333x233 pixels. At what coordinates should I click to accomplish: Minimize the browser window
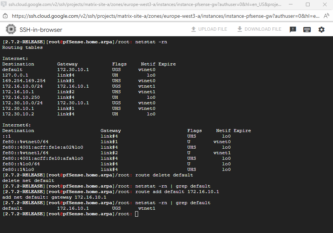(291, 4)
